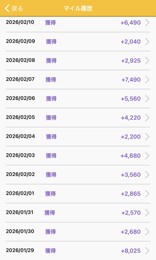Click the +6,490 earned miles amount
Viewport: 156px width, 260px height.
pyautogui.click(x=130, y=23)
